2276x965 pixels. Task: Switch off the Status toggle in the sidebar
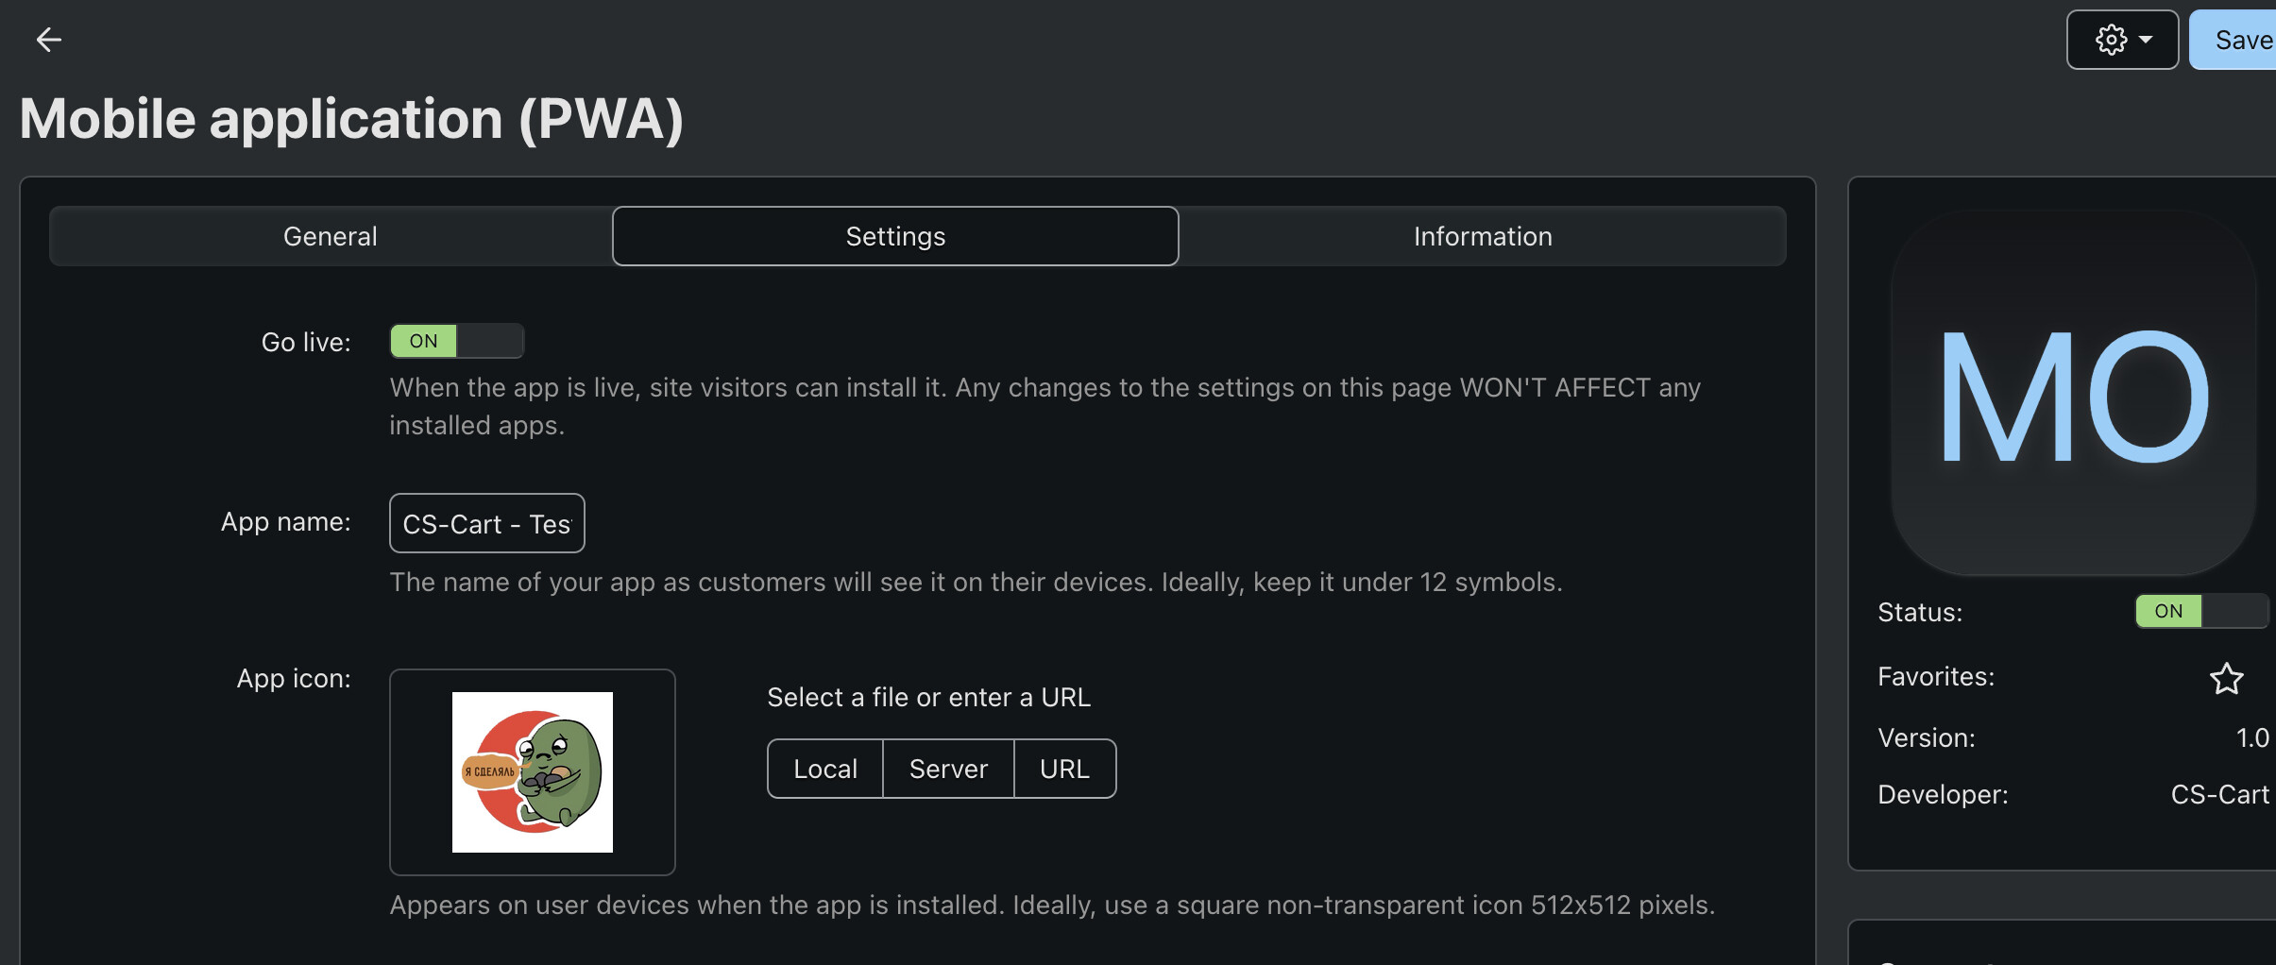pyautogui.click(x=2200, y=611)
